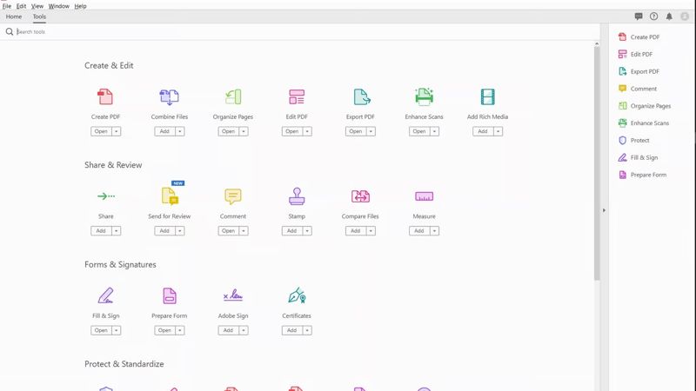Open the File menu
Viewport: 696px width, 391px height.
pyautogui.click(x=7, y=6)
